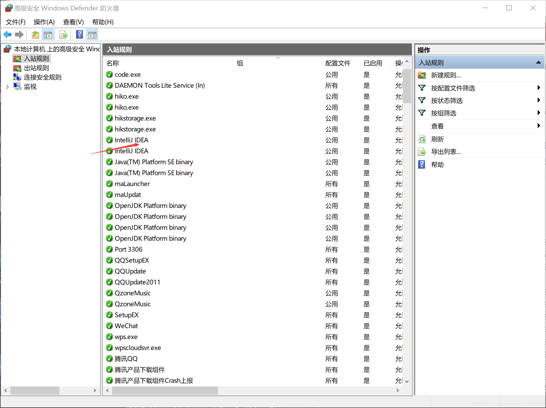Click the Back arrow toolbar icon
The width and height of the screenshot is (546, 408).
[7, 35]
